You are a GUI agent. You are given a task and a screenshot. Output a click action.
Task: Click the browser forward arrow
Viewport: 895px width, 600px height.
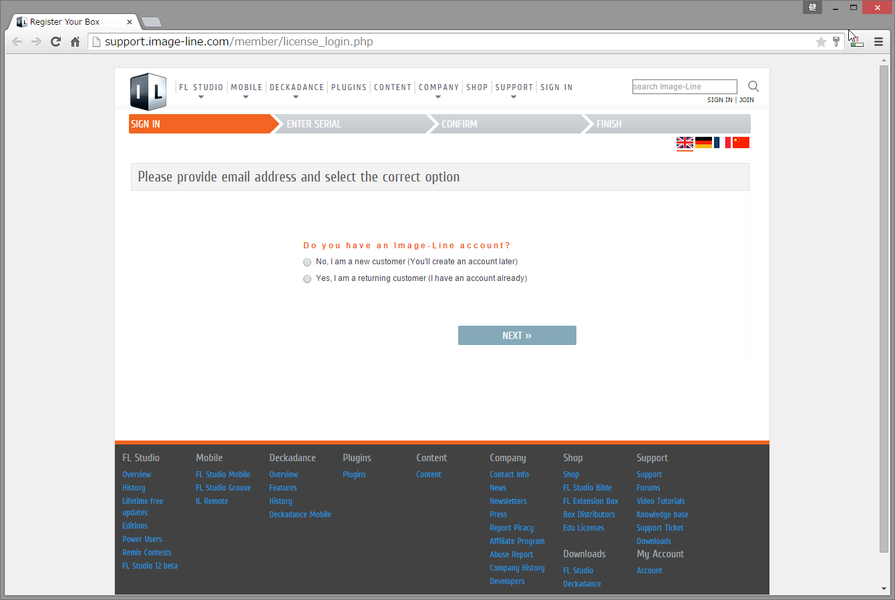pyautogui.click(x=37, y=41)
